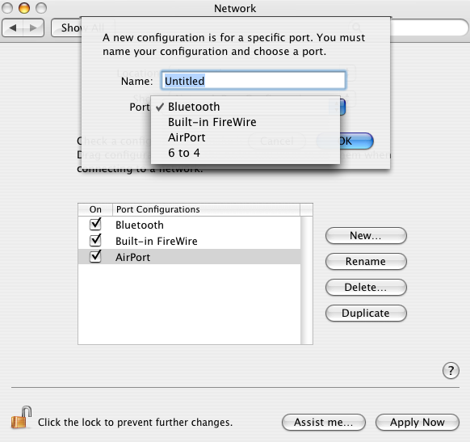470x442 pixels.
Task: Uncheck the Bluetooth port configuration checkbox
Action: pyautogui.click(x=95, y=224)
